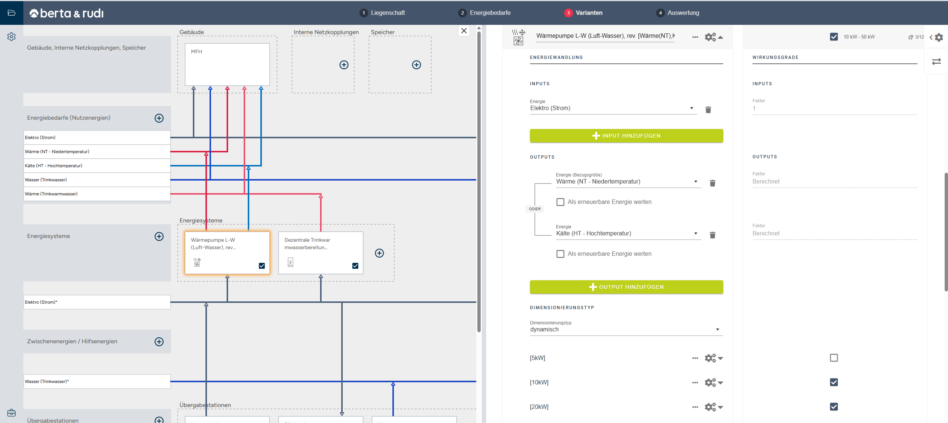The image size is (948, 423).
Task: Check the [5kW] dimensioning checkbox
Action: 834,358
